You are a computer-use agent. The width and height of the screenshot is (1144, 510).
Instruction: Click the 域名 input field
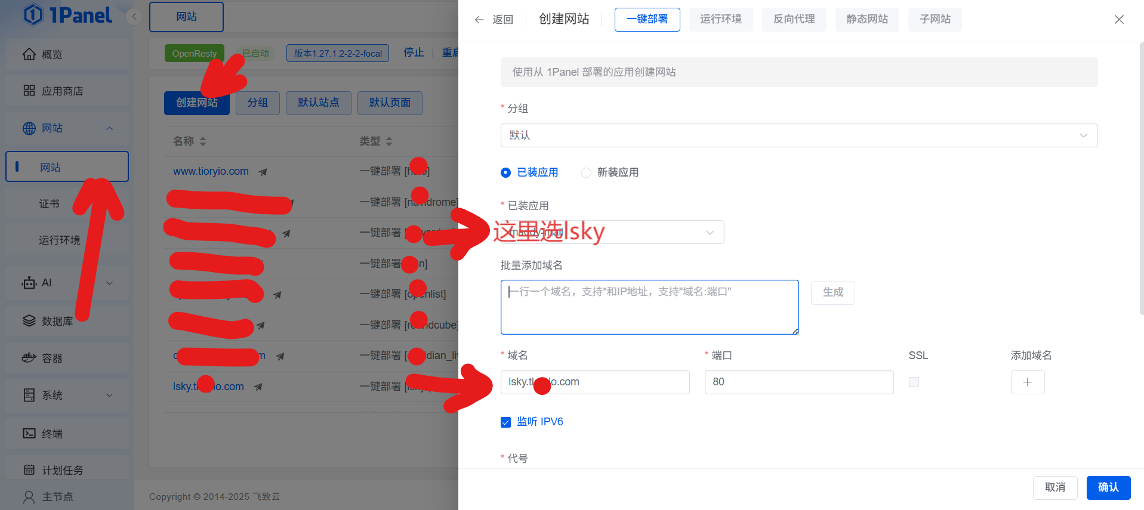pyautogui.click(x=595, y=382)
